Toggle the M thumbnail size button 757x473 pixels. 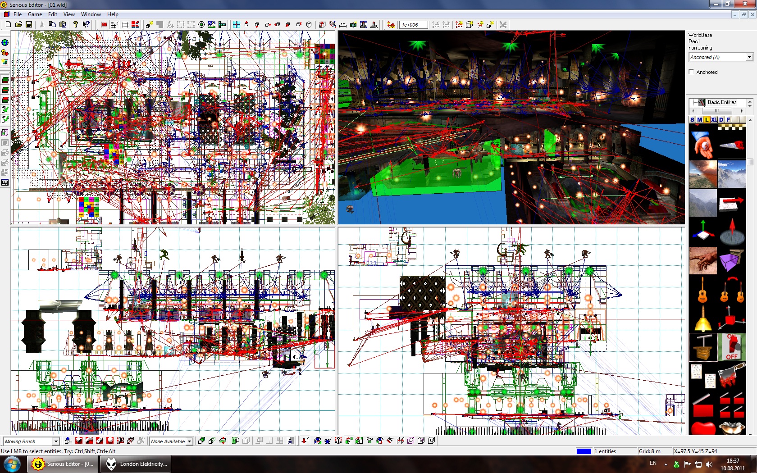700,120
